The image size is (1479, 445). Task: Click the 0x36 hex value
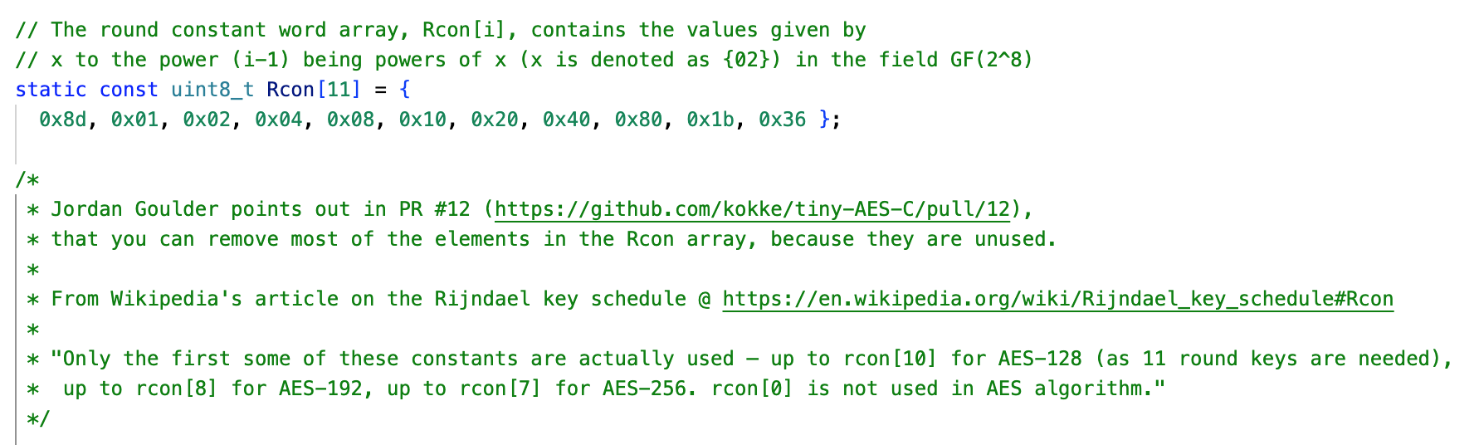point(782,120)
